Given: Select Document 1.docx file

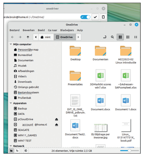Looking at the screenshot, I should [126, 100].
